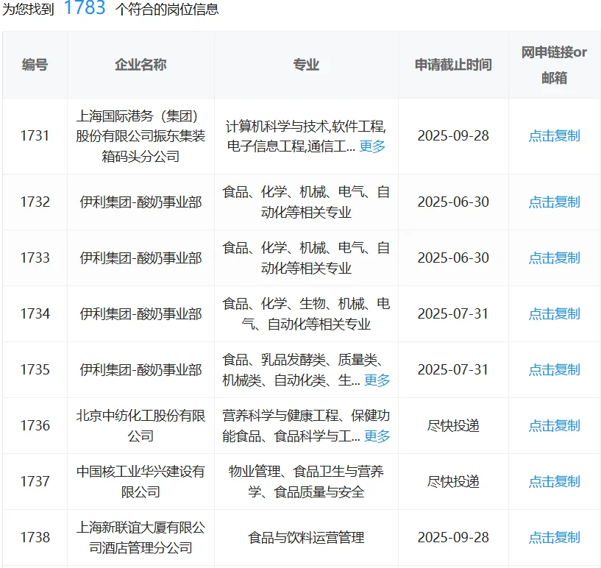The image size is (601, 568).
Task: Click deadline 2025-07-31 in row 1734
Action: click(x=453, y=314)
